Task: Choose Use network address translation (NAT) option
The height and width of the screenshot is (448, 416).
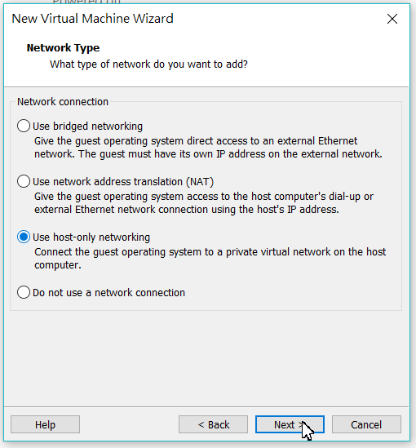Action: (24, 181)
